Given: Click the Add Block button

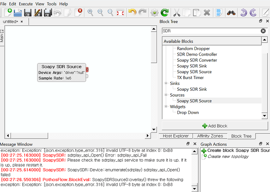Looking at the screenshot, I should pos(215,126).
